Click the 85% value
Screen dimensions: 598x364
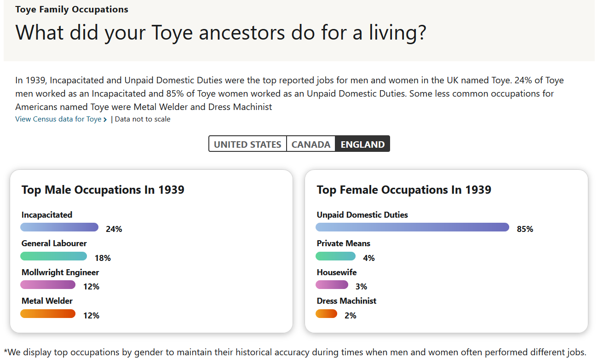click(x=525, y=229)
